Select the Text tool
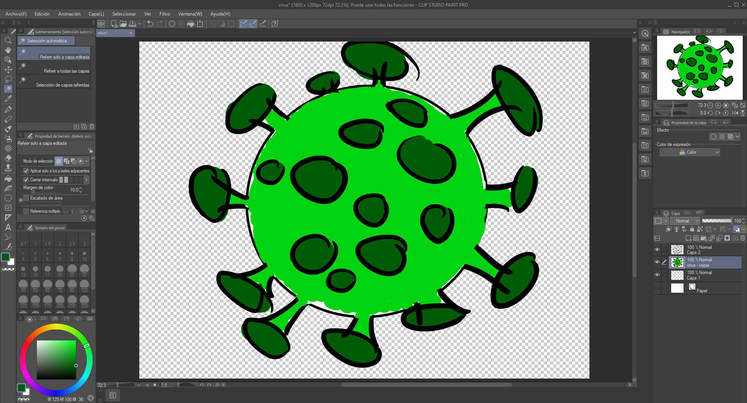The image size is (747, 403). [x=8, y=227]
